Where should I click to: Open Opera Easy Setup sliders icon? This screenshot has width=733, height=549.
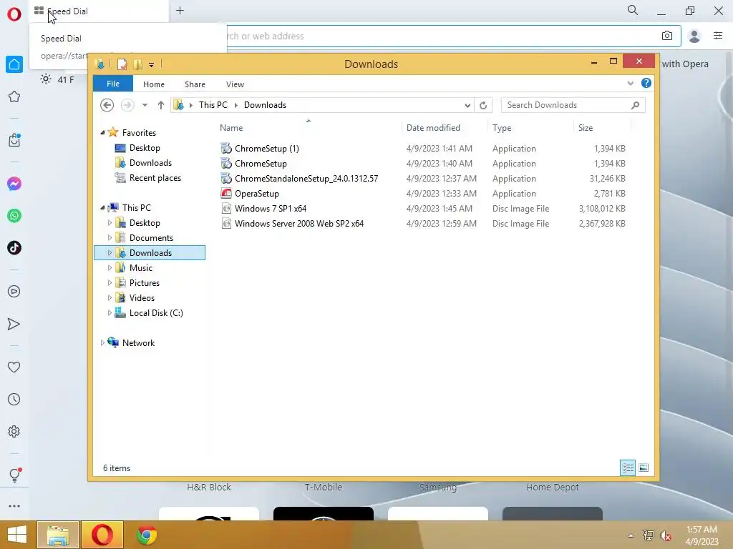tap(718, 36)
